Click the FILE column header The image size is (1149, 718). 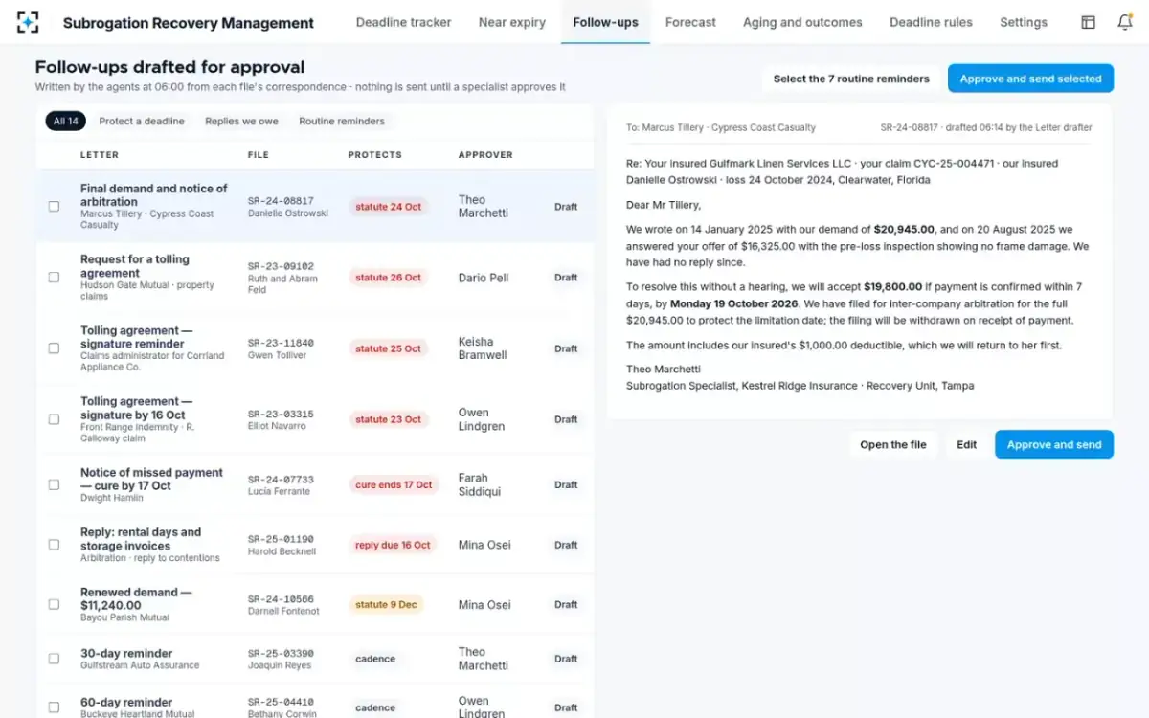pyautogui.click(x=259, y=155)
